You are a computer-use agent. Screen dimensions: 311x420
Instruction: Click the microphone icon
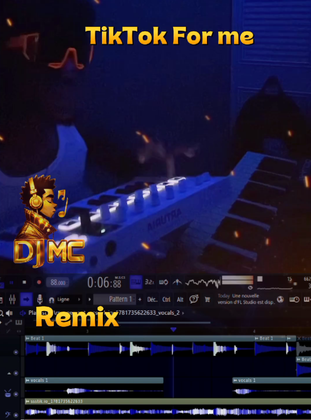(40, 299)
